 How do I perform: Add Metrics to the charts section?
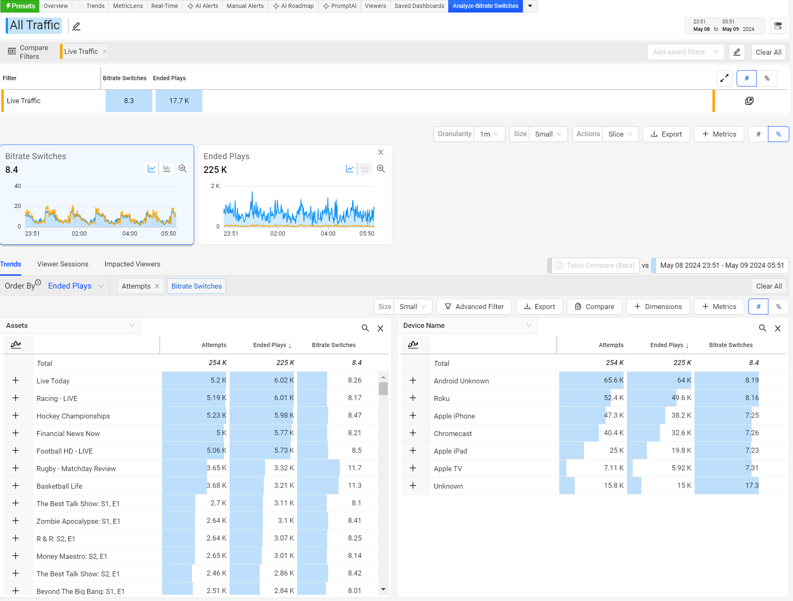[719, 134]
